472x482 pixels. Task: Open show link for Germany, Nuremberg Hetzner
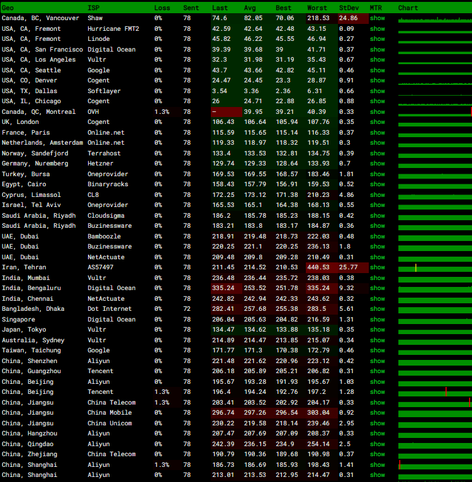[378, 164]
